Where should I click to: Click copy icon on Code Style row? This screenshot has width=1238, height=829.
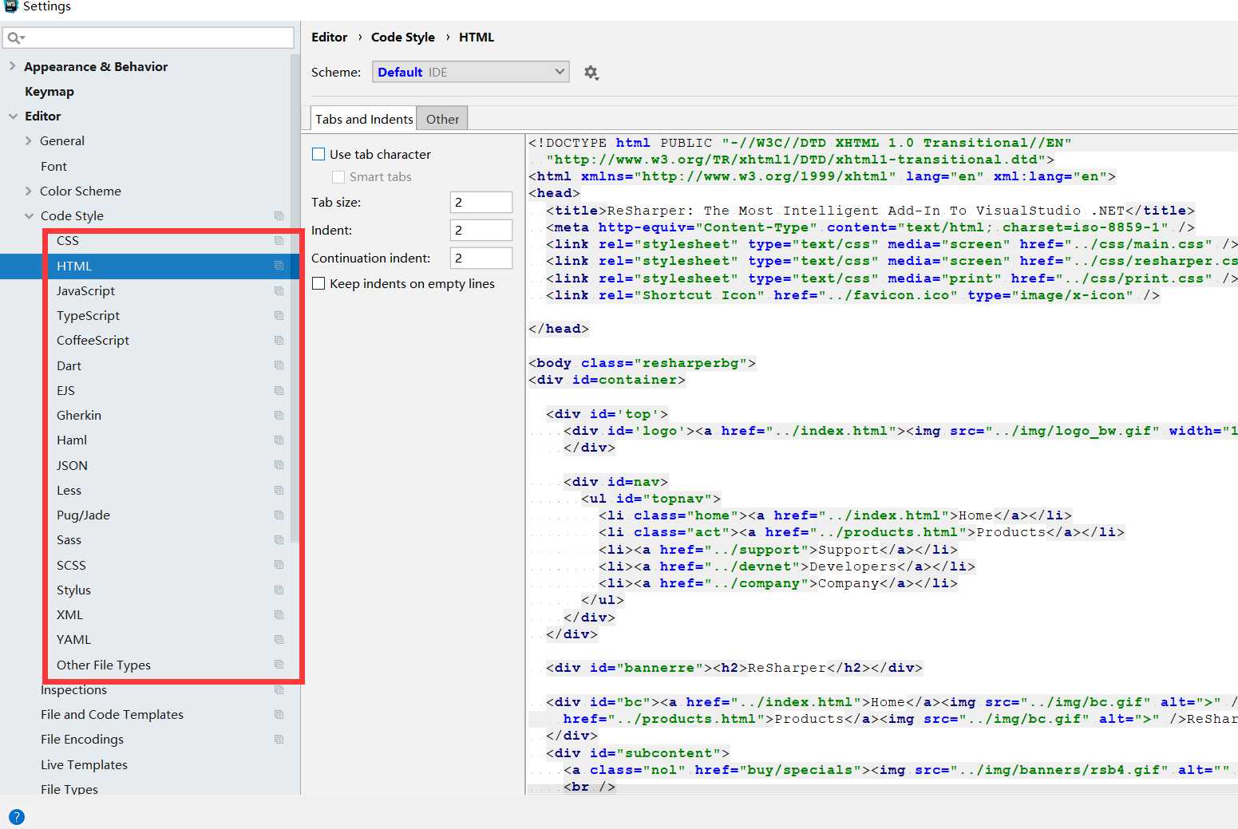tap(279, 215)
